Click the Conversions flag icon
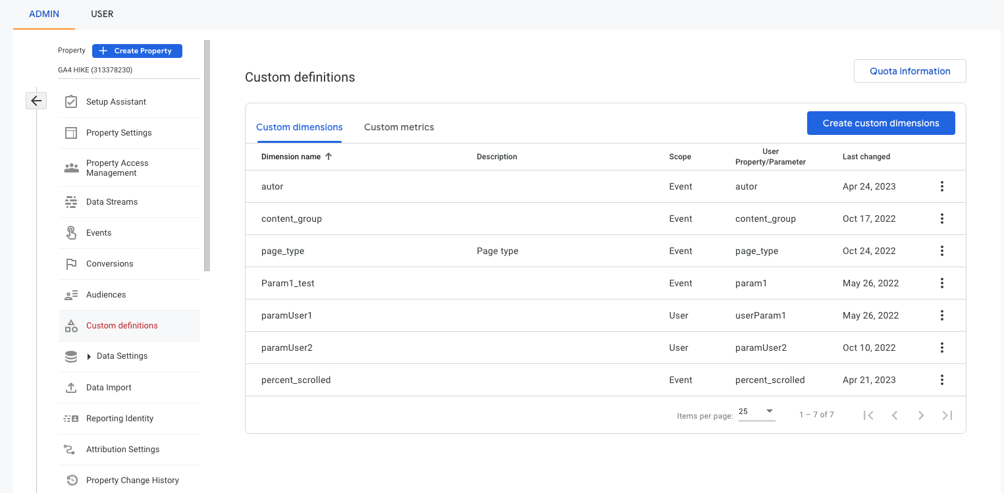 point(71,264)
